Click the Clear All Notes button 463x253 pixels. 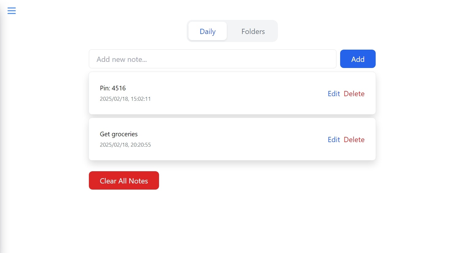click(124, 180)
